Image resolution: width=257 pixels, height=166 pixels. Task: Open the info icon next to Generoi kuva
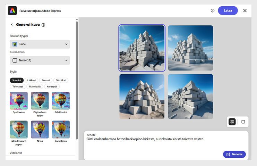point(43,25)
